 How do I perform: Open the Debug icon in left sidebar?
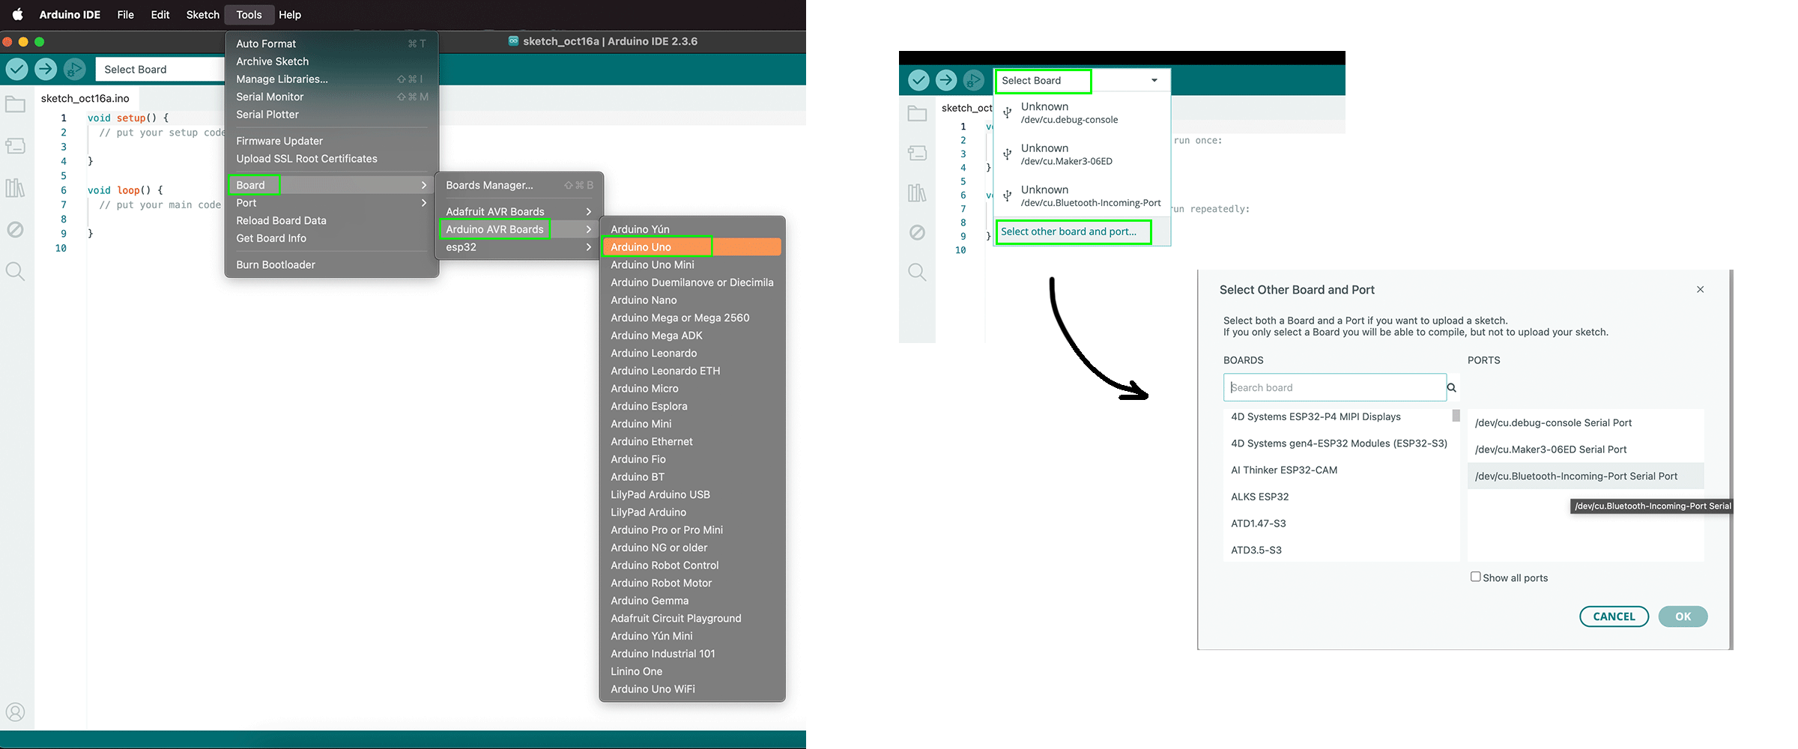[15, 229]
